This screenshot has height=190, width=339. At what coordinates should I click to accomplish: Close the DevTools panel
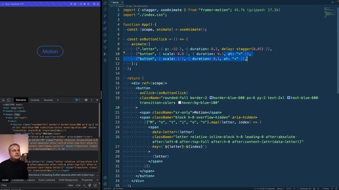(97, 100)
